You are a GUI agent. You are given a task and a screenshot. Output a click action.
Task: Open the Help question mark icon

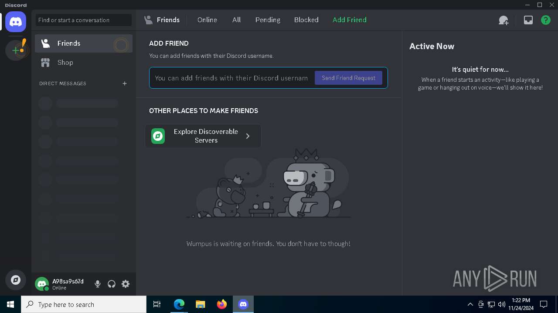coord(546,20)
